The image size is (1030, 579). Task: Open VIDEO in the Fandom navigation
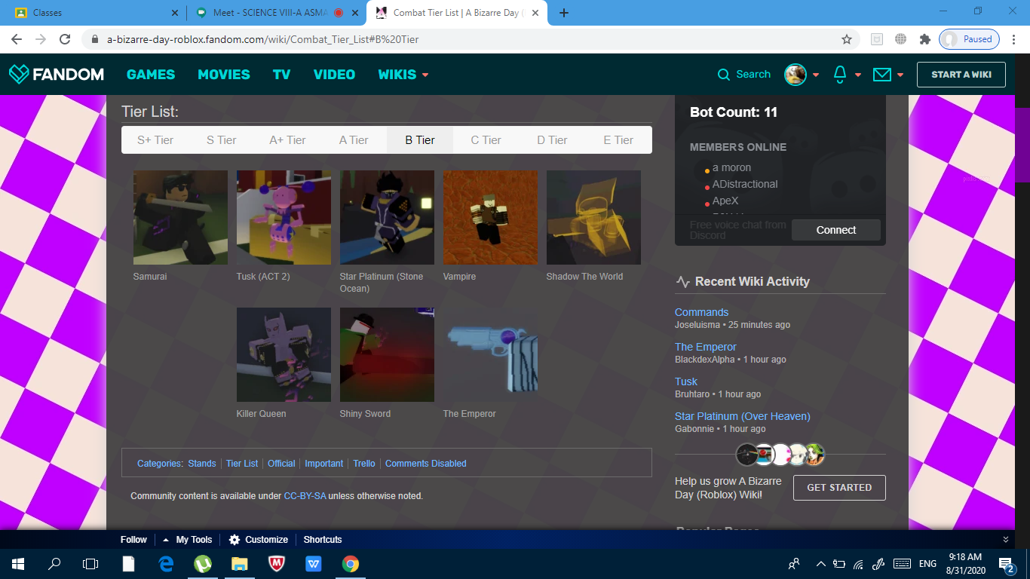(334, 75)
